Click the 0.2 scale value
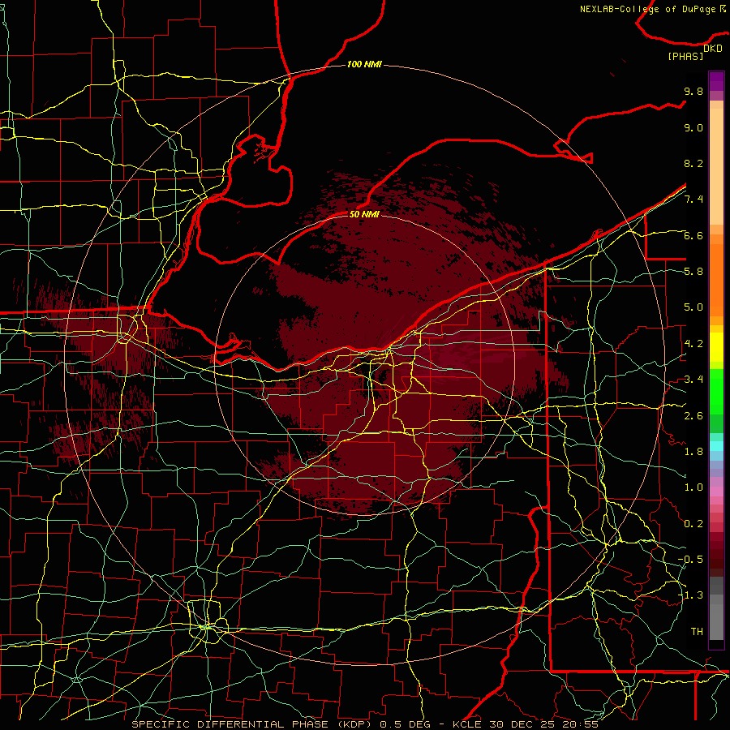This screenshot has height=730, width=730. tap(693, 524)
